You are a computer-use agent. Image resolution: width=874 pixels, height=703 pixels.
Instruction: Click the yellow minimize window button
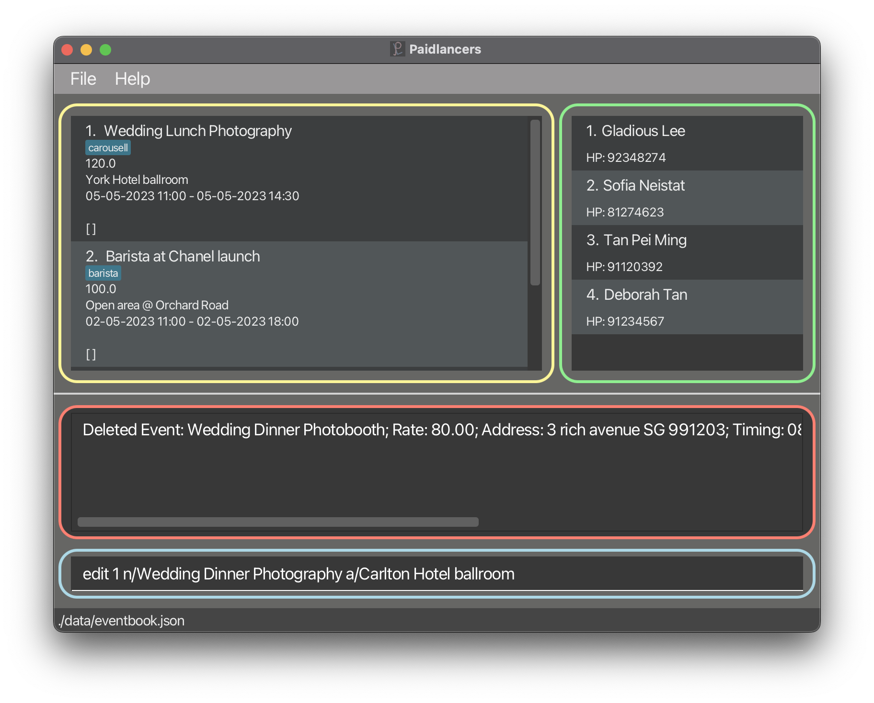click(86, 50)
